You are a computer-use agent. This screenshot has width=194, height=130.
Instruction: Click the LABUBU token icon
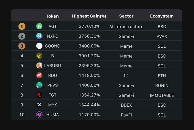coord(39,65)
